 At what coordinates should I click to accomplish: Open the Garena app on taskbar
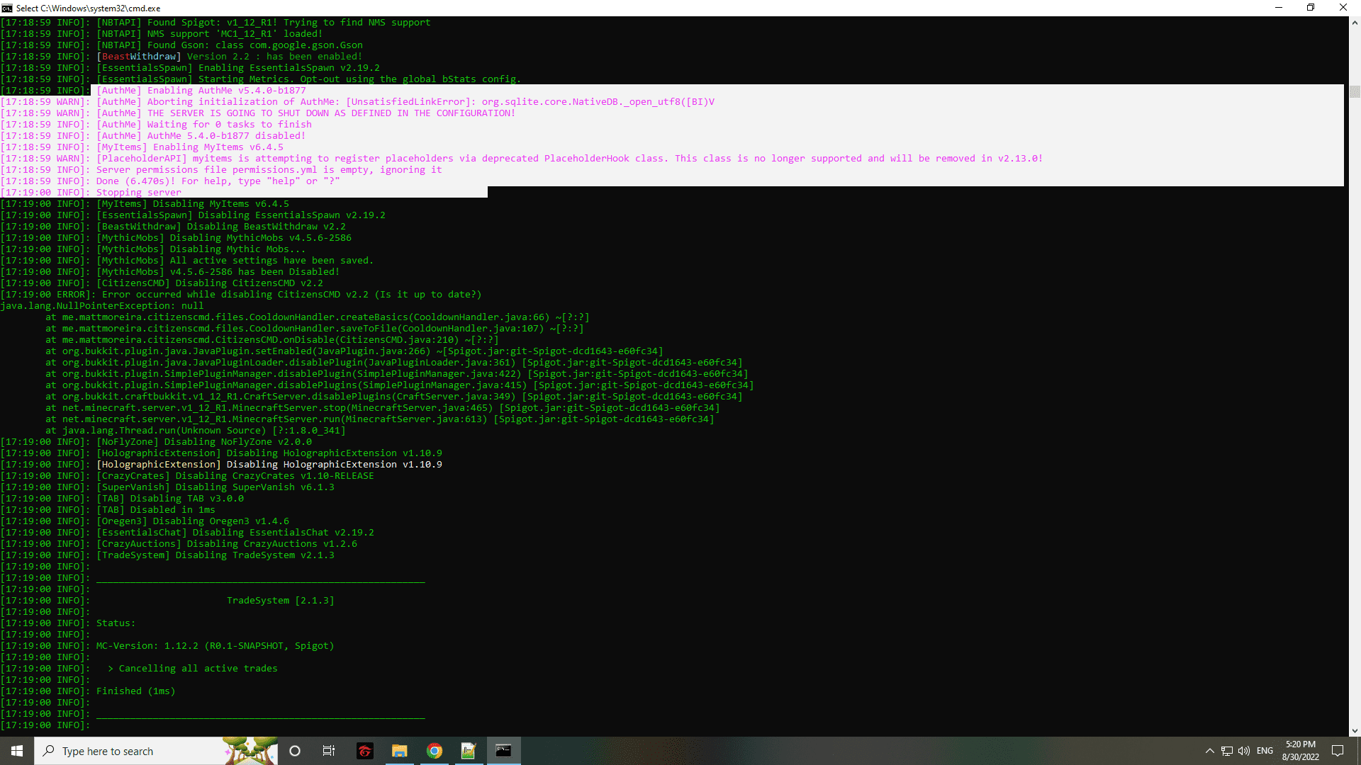pyautogui.click(x=364, y=751)
